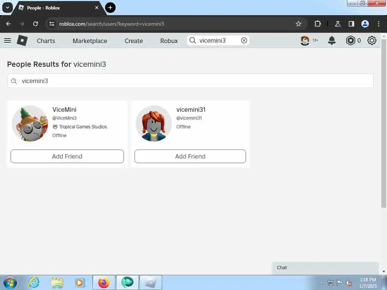Go forward with the browser arrow
This screenshot has height=290, width=387.
pyautogui.click(x=22, y=24)
